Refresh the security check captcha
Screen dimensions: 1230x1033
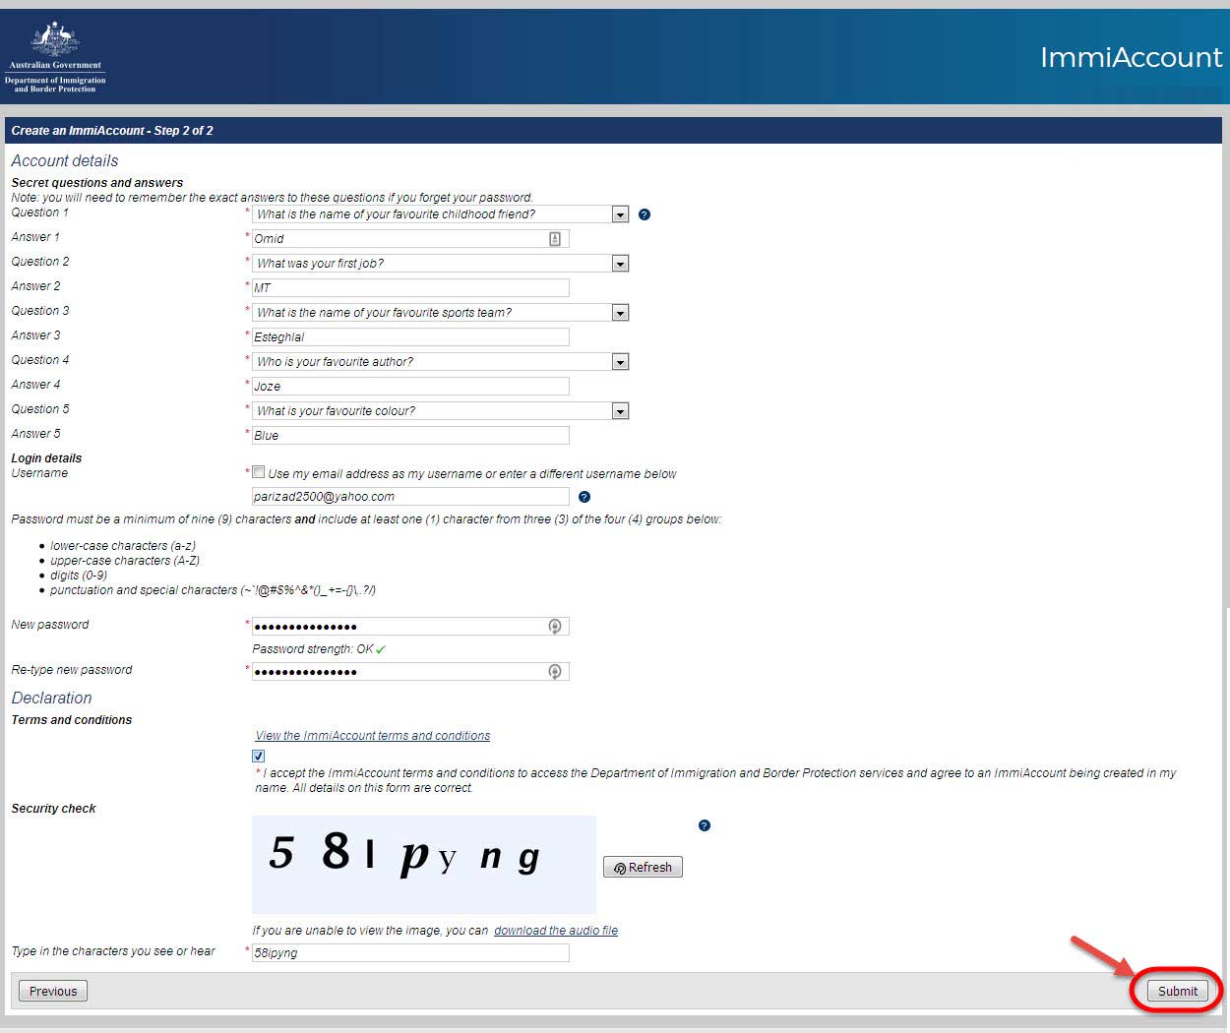[x=643, y=867]
